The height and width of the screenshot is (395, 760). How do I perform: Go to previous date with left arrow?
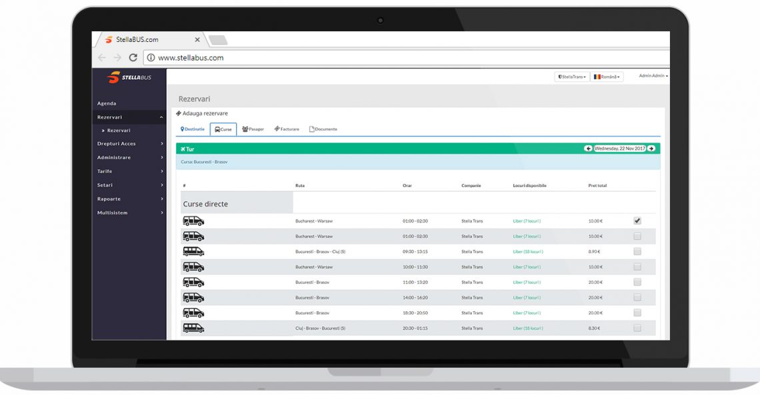pos(588,149)
